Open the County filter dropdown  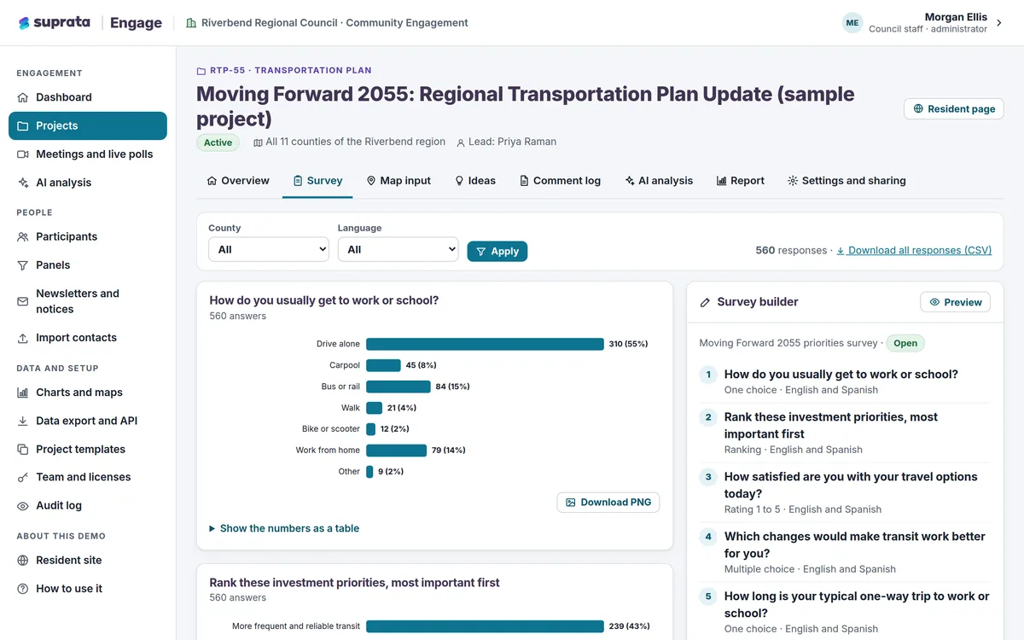269,249
